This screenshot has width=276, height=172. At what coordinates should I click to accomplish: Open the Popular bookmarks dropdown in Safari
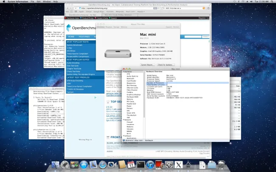click(x=141, y=11)
